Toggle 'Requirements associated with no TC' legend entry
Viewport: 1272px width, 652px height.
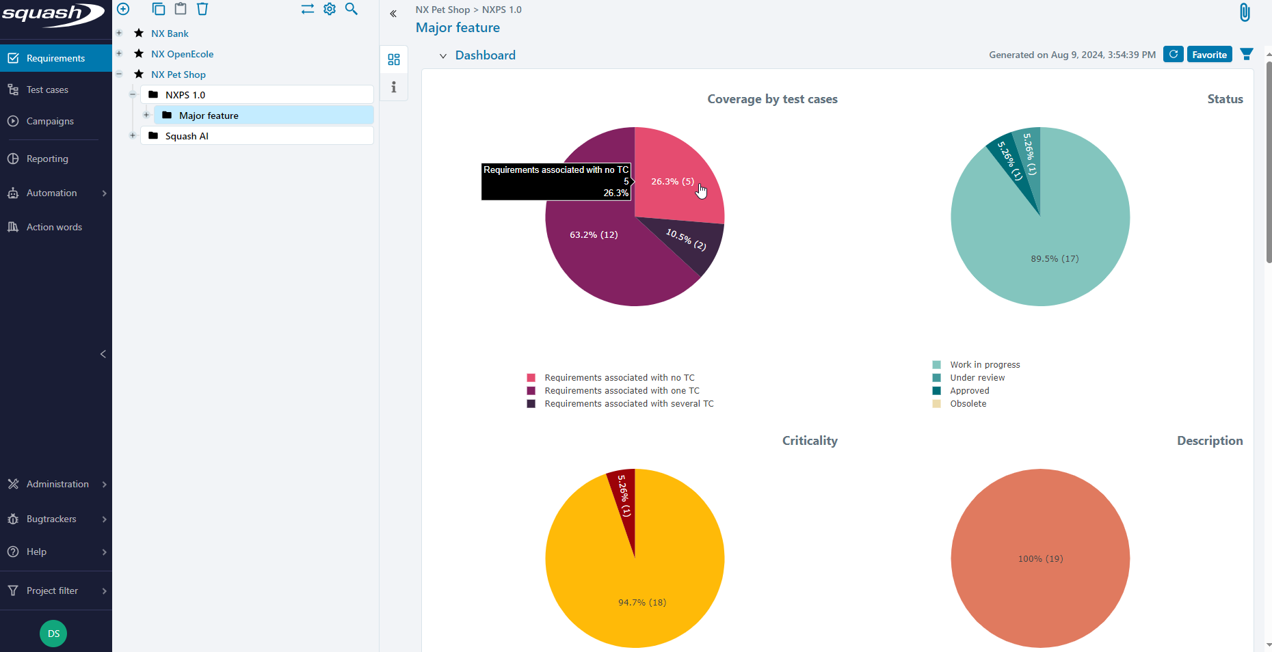[619, 378]
